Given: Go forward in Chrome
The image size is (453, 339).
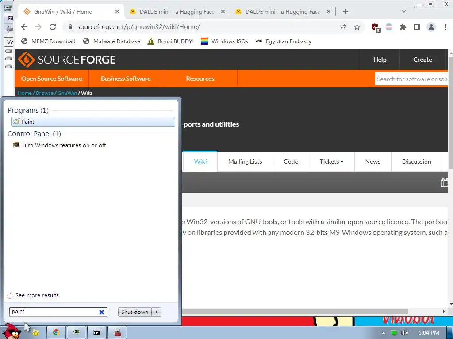Looking at the screenshot, I should tap(38, 27).
